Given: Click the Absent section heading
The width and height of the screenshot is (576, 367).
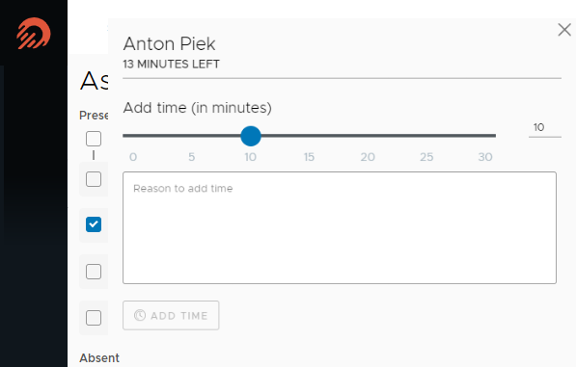Looking at the screenshot, I should [x=99, y=357].
